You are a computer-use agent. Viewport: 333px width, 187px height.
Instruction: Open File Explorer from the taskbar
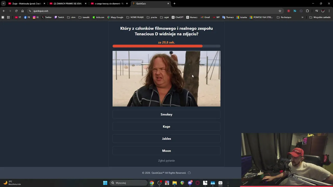tap(175, 183)
